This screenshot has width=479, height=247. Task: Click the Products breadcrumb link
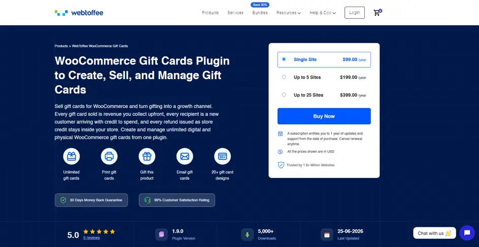pos(61,46)
